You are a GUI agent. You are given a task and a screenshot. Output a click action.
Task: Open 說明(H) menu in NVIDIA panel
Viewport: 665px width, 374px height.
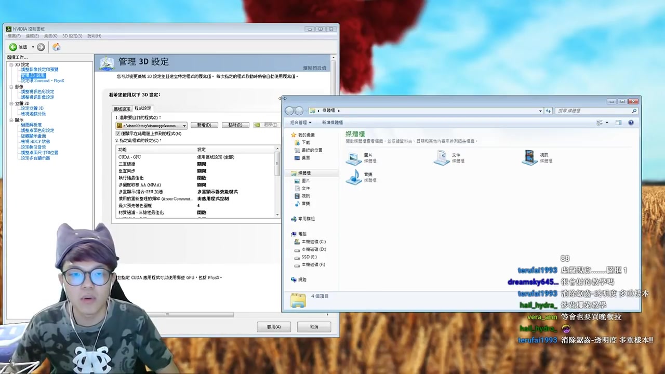(x=94, y=36)
